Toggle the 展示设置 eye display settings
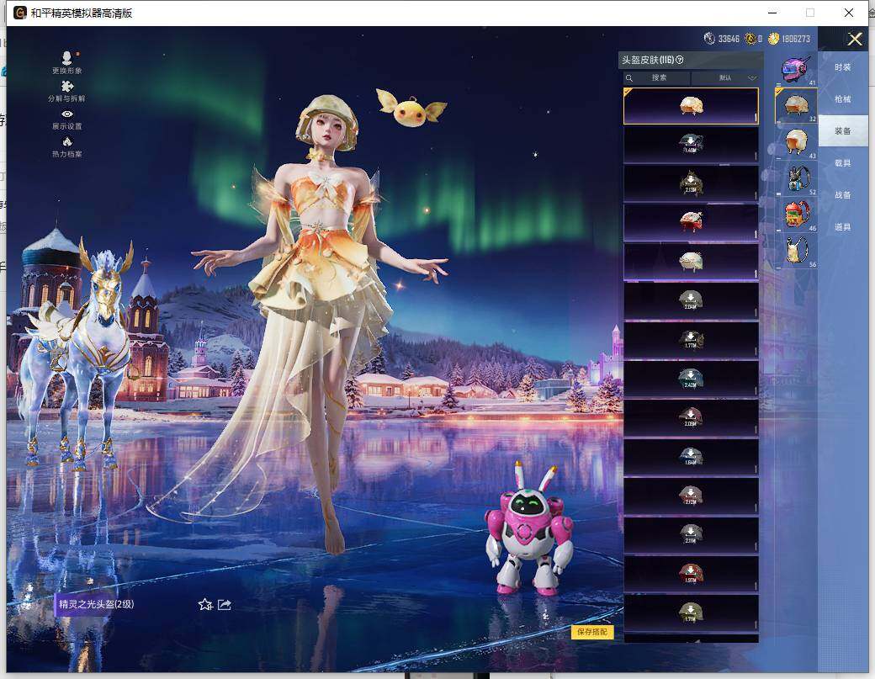875x679 pixels. tap(67, 119)
